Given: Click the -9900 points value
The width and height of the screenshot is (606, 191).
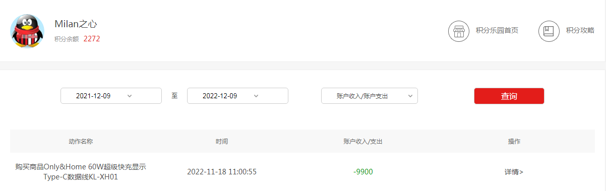Looking at the screenshot, I should [x=363, y=172].
